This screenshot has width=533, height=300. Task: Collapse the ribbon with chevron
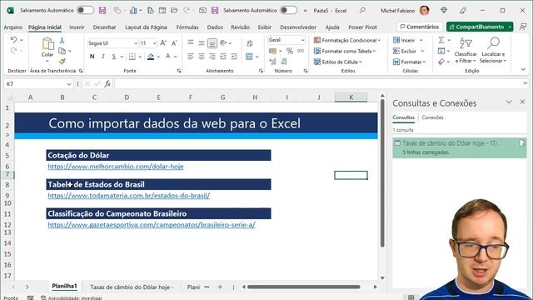[x=523, y=69]
